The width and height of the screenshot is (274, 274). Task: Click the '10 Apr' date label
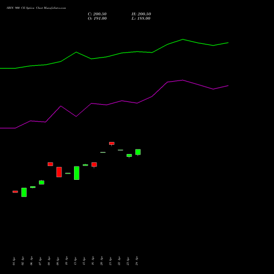[66, 261]
